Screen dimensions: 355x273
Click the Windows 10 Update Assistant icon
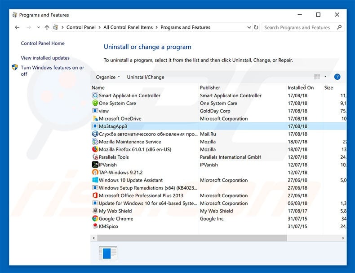pyautogui.click(x=95, y=180)
